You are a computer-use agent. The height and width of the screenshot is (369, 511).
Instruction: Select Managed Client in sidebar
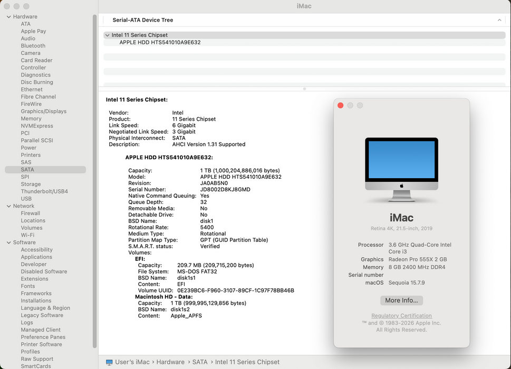tap(41, 330)
